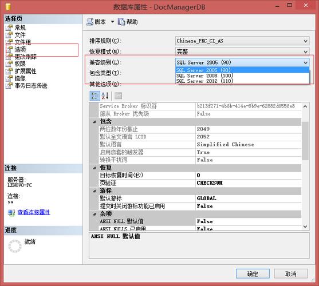319x286 pixels.
Task: Open the recovery model (恢复模式) dropdown
Action: (x=242, y=51)
